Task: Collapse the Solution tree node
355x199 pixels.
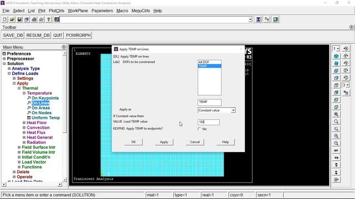Action: [4, 64]
